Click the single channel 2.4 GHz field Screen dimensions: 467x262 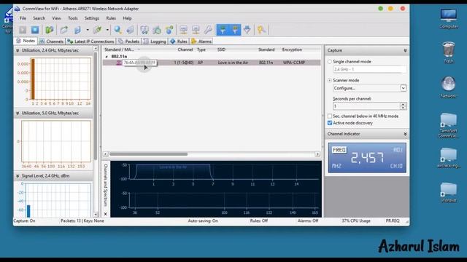[369, 69]
